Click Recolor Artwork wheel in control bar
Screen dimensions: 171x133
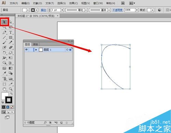pyautogui.click(x=159, y=10)
